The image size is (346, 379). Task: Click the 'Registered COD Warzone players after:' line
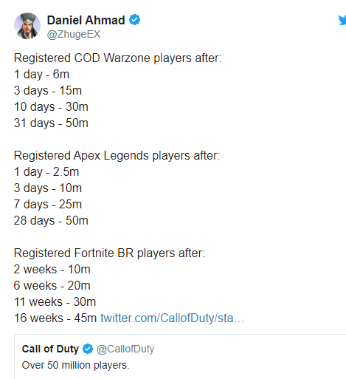pos(117,58)
